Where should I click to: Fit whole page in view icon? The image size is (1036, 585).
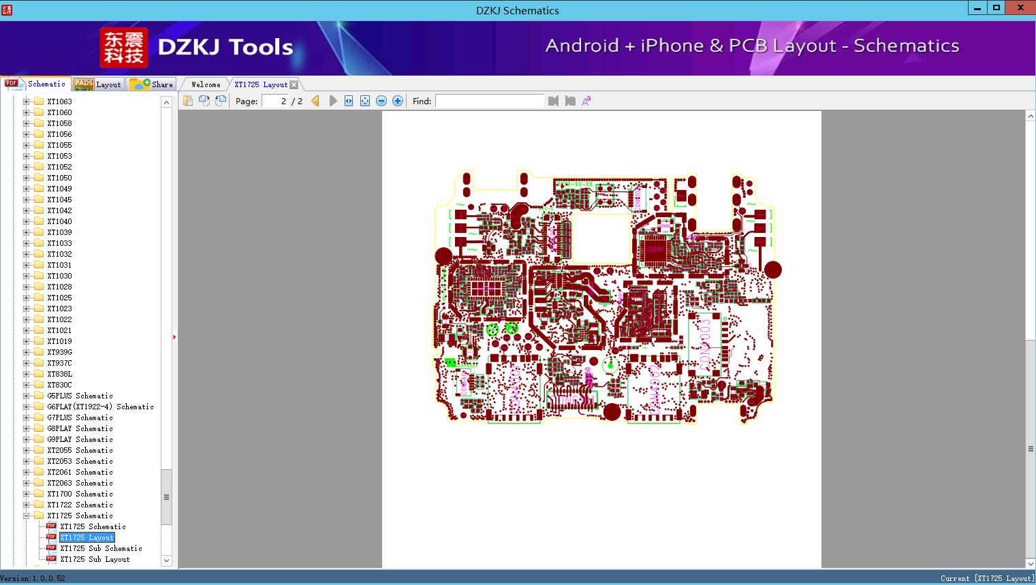(365, 101)
